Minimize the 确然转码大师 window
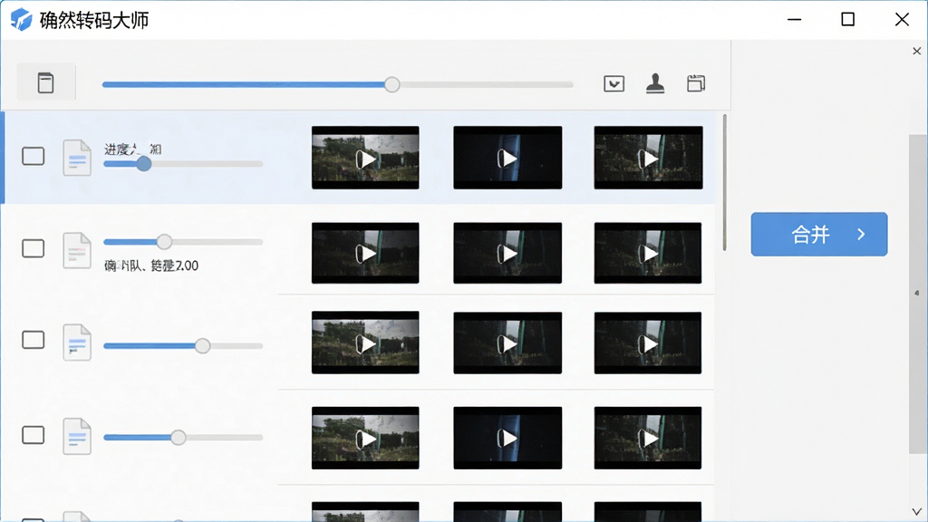Viewport: 928px width, 522px height. pos(794,20)
